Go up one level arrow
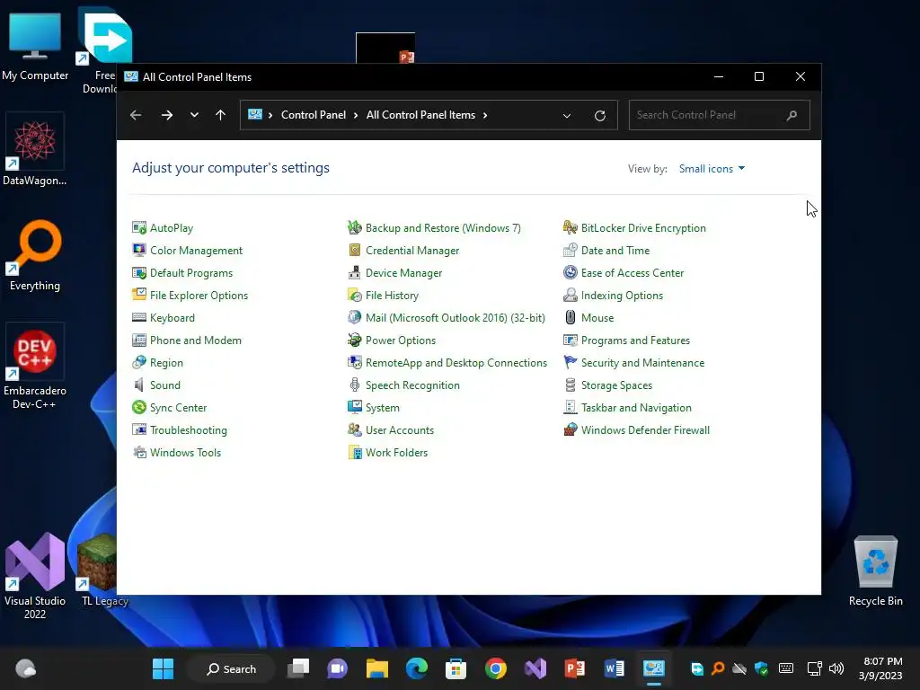Viewport: 920px width, 690px height. (x=221, y=115)
